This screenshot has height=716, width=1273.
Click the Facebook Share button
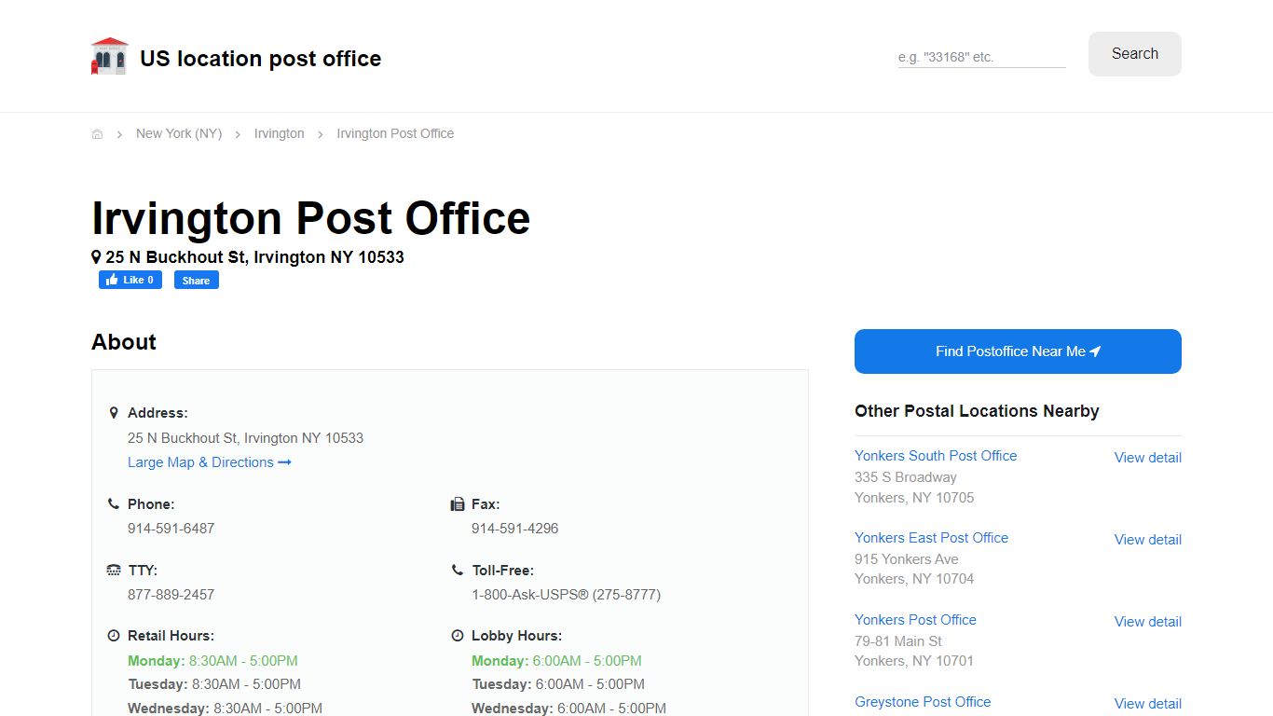197,280
